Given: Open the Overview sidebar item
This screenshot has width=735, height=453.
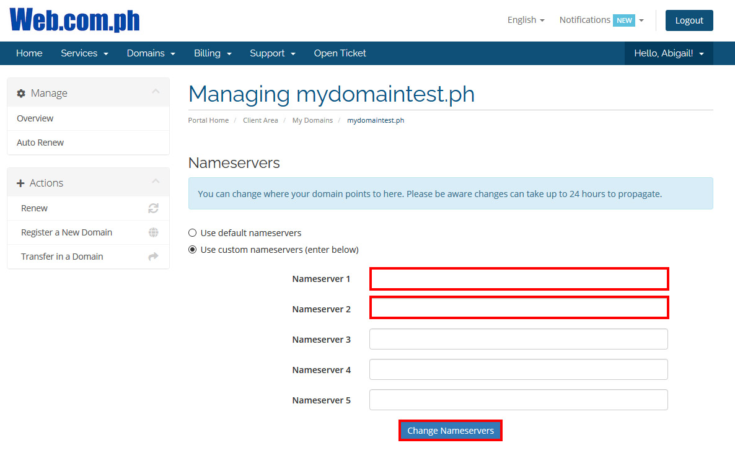Looking at the screenshot, I should click(88, 118).
